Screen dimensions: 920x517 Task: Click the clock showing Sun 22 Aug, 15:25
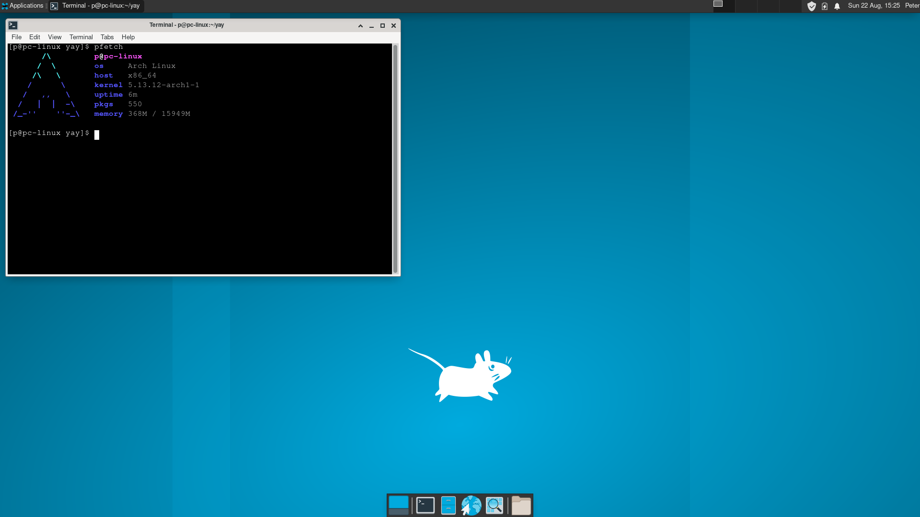tap(874, 6)
